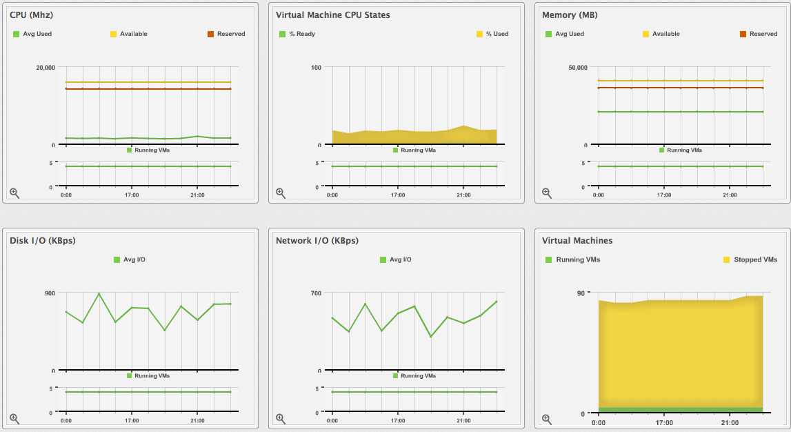Viewport: 791px width, 432px height.
Task: Click yellow Stopped VMs legend swatch
Action: click(x=726, y=259)
